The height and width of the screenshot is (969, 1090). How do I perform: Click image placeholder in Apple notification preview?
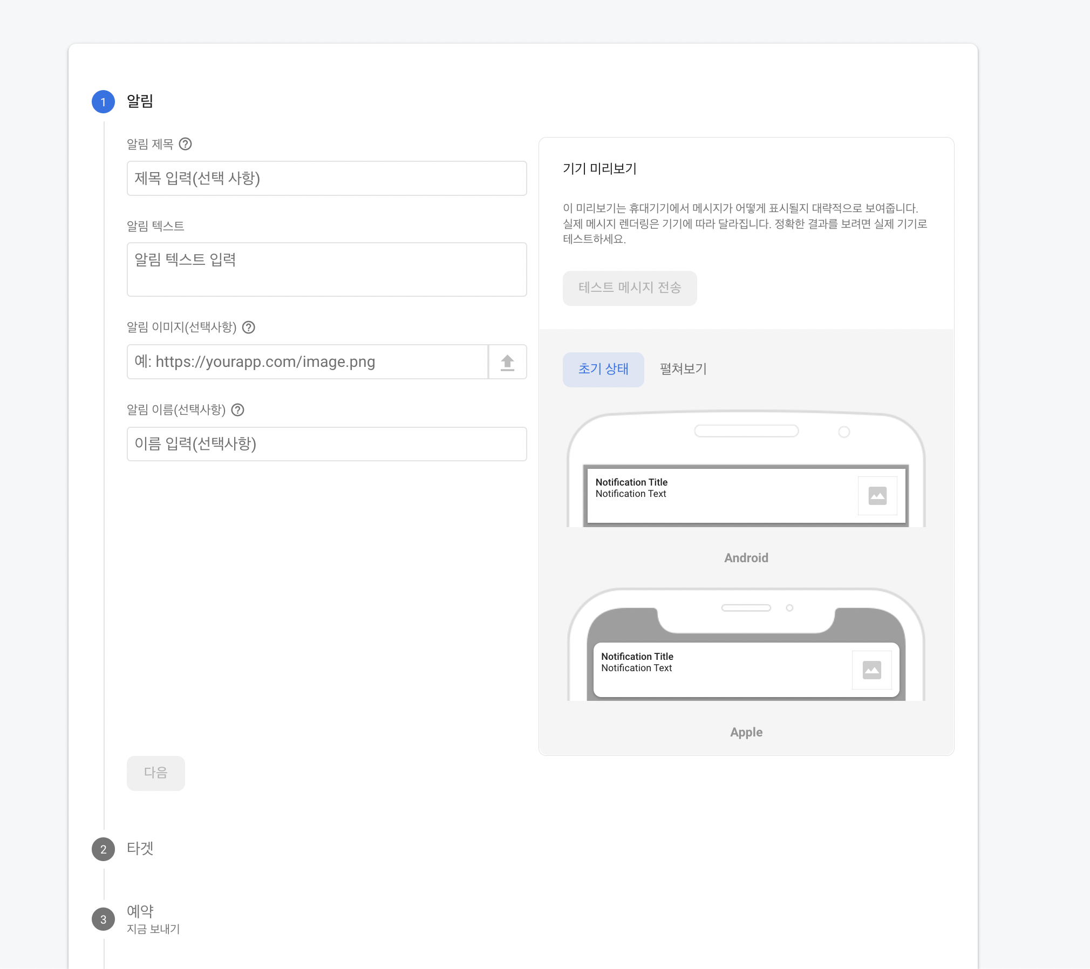[871, 670]
